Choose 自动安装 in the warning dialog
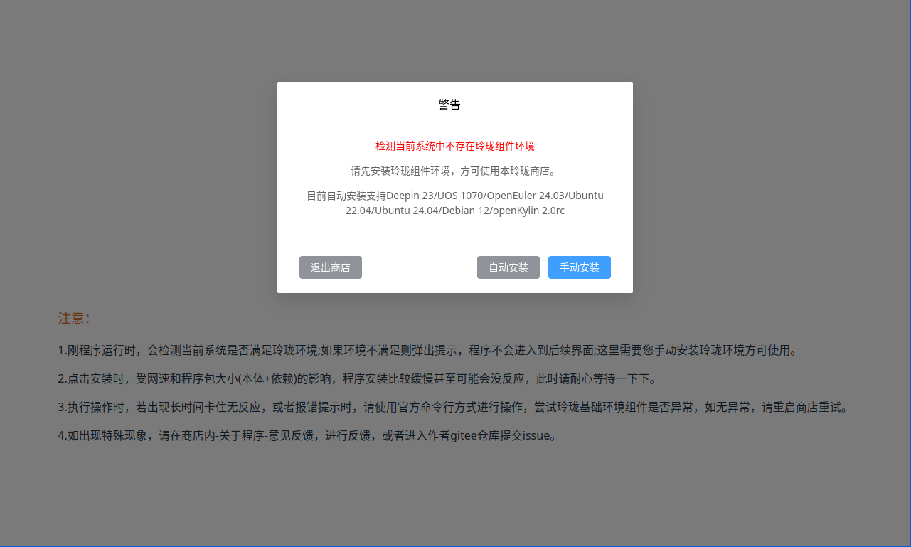The height and width of the screenshot is (547, 911). click(x=508, y=267)
